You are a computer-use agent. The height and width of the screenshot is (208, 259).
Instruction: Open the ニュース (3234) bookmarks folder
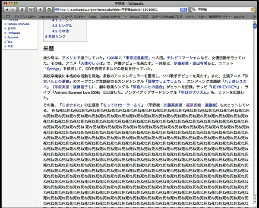coord(73,17)
